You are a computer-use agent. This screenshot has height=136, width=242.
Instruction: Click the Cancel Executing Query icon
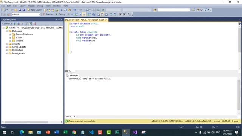tap(68, 14)
